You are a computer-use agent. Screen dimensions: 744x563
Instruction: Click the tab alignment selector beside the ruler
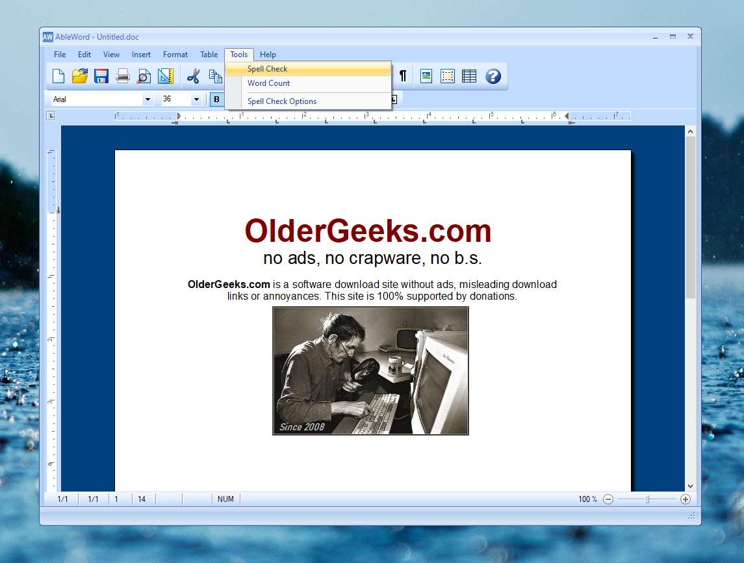pos(51,115)
